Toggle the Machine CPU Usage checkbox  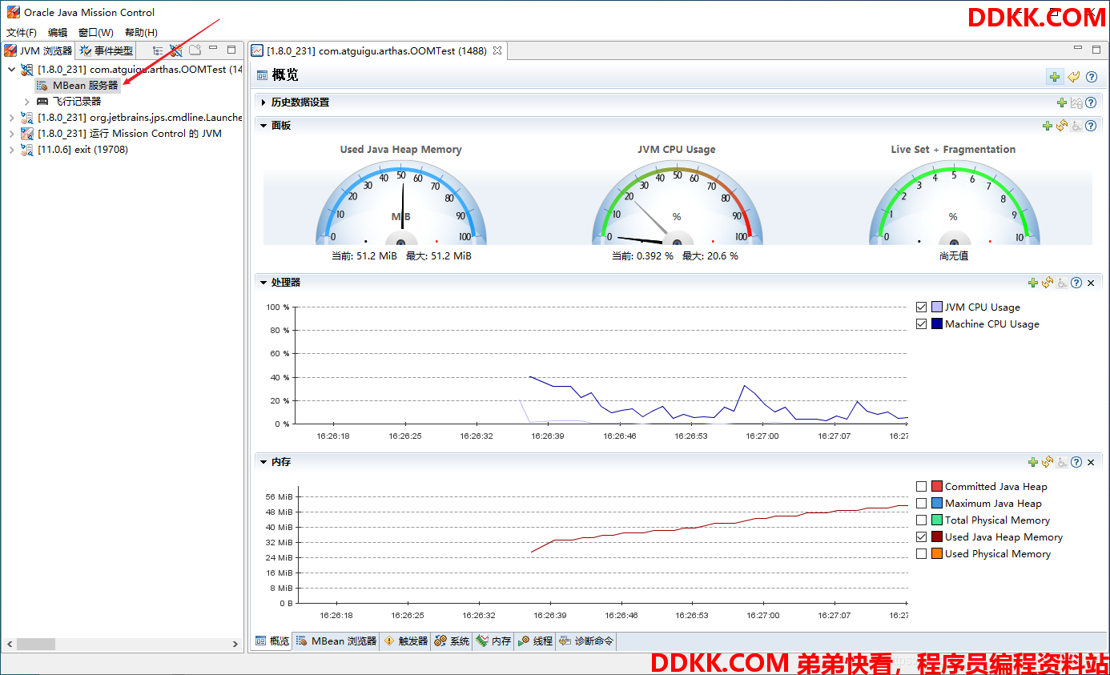point(921,323)
